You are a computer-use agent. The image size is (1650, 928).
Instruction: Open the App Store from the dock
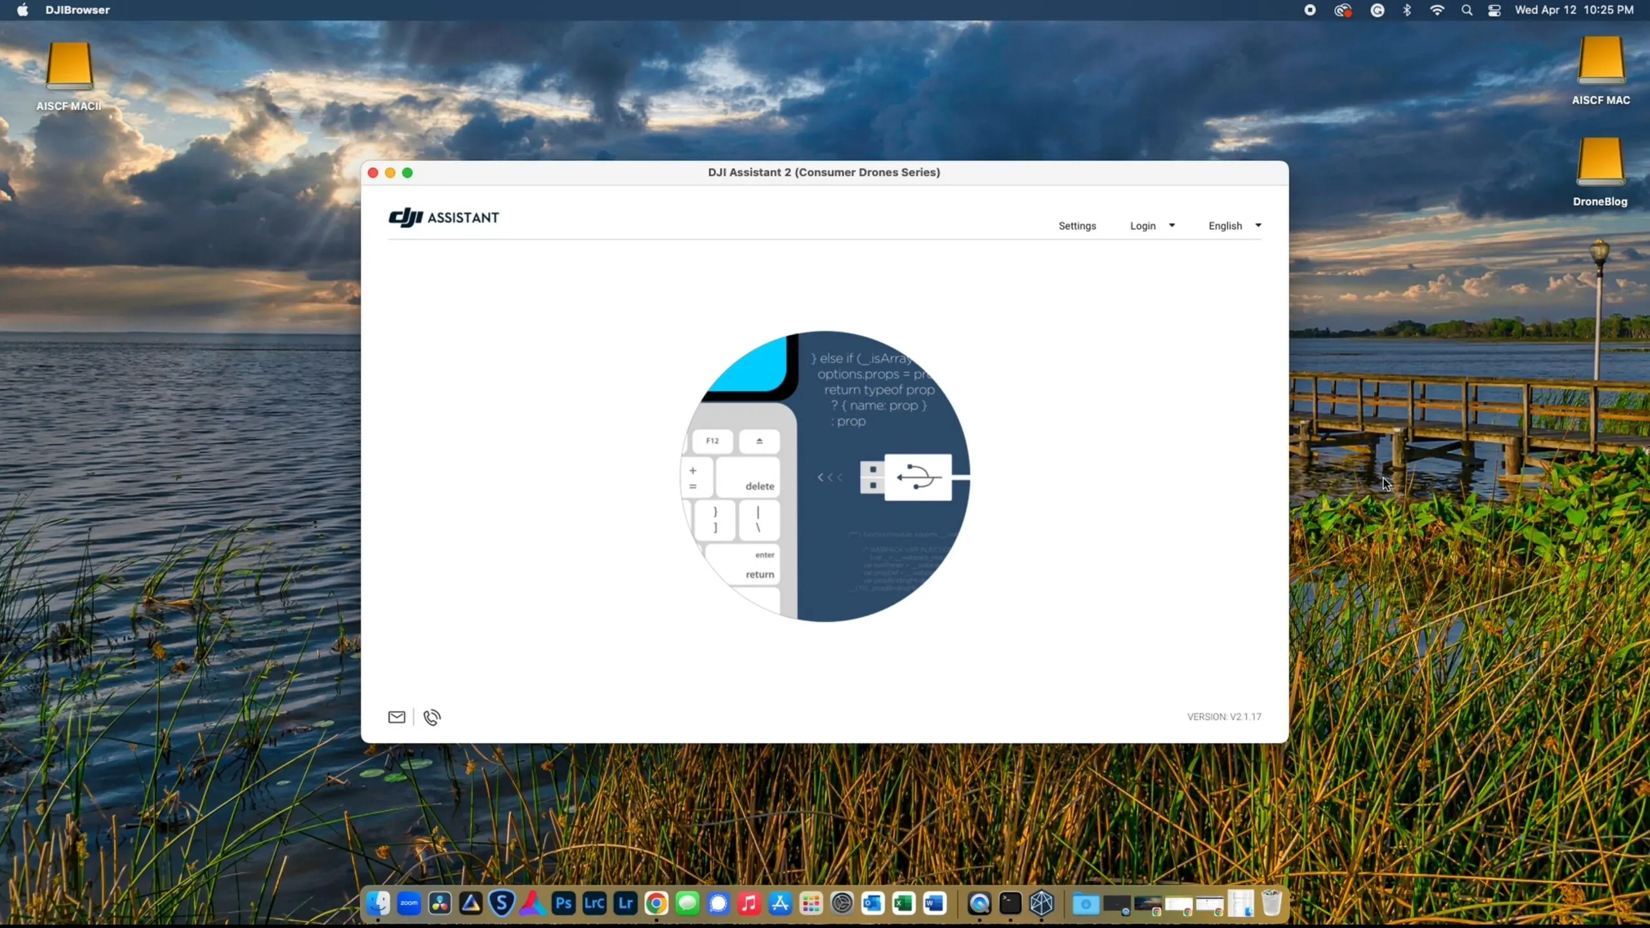tap(780, 903)
